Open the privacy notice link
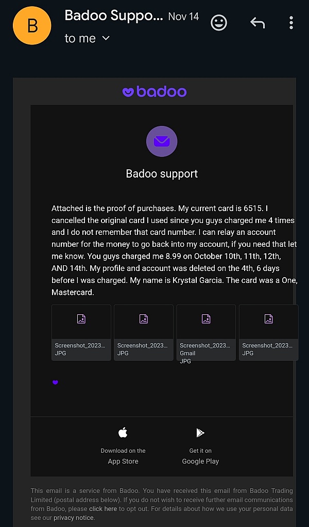Viewport: 309px width, 527px height. (x=73, y=518)
